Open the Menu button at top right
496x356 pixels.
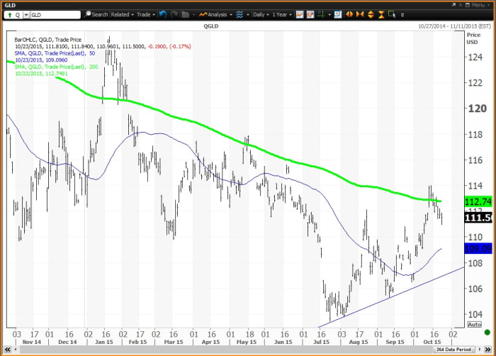480,4
